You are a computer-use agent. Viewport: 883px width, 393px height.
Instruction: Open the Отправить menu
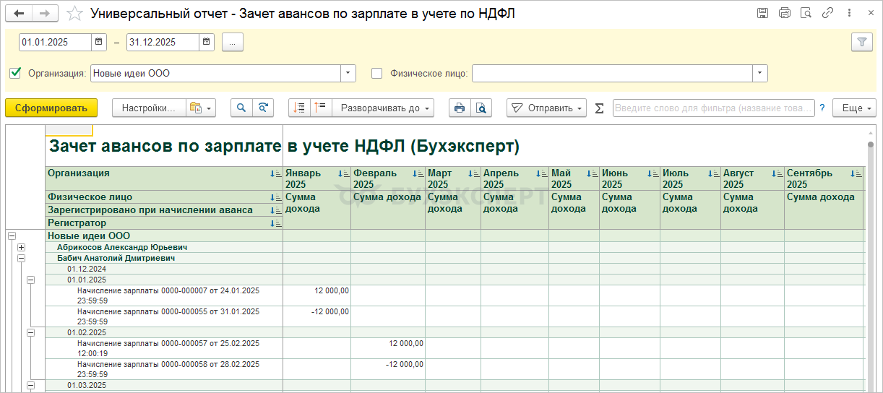pyautogui.click(x=546, y=108)
